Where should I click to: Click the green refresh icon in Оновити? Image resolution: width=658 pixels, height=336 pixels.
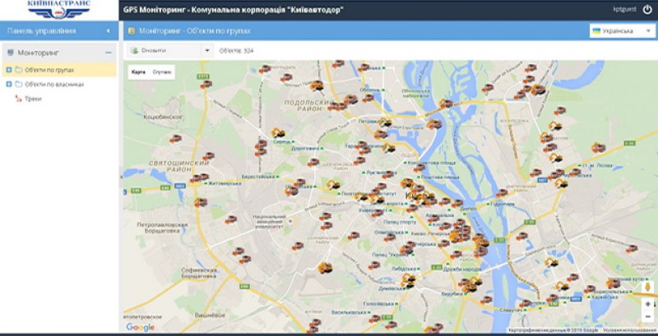(x=135, y=50)
